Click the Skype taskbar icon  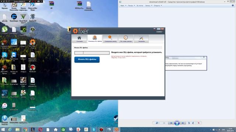coord(94,129)
